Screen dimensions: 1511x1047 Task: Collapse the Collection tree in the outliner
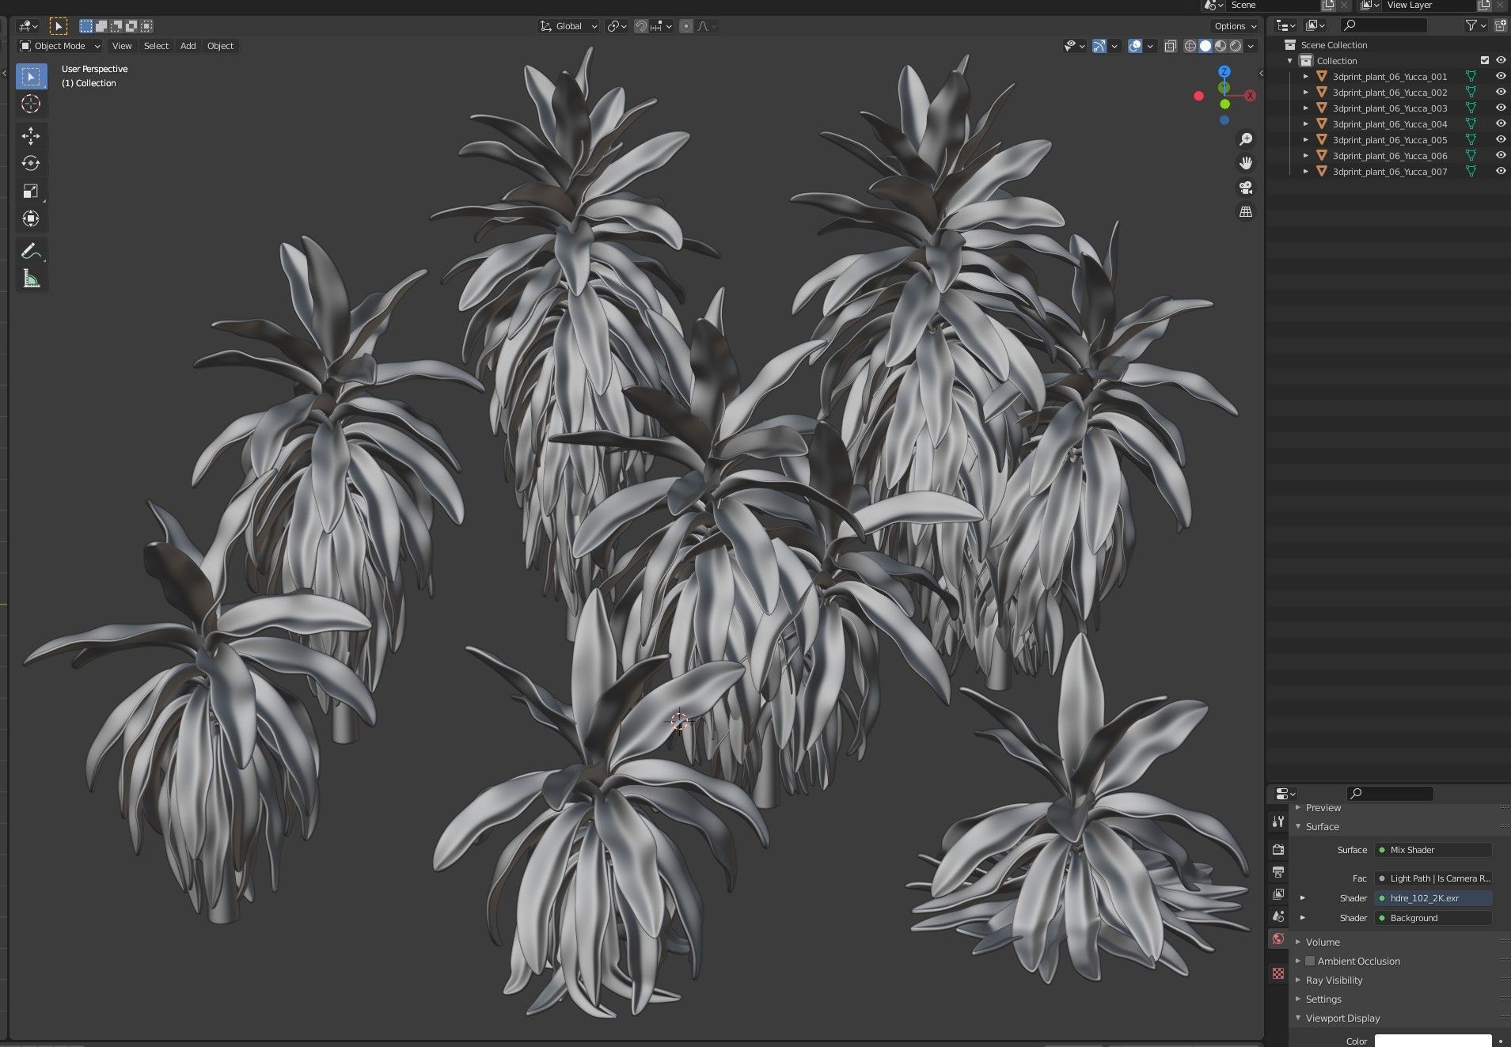tap(1290, 61)
